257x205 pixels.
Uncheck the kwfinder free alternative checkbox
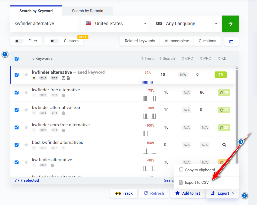(x=17, y=92)
